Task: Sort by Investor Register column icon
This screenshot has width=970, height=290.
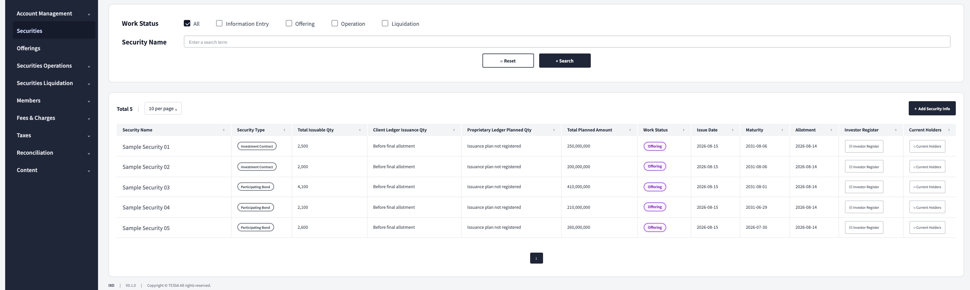Action: coord(896,130)
